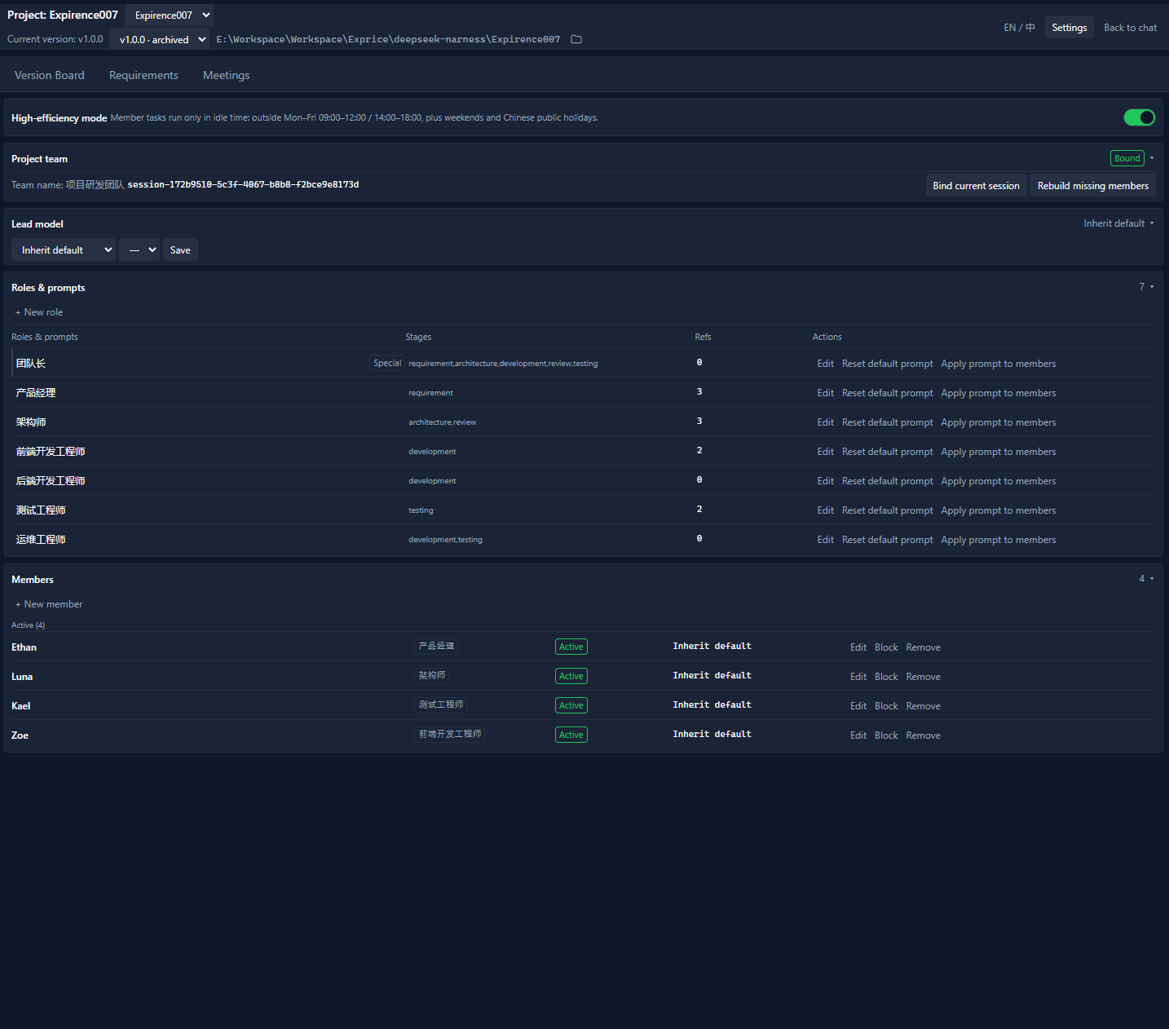Screen dimensions: 1169x1029
Task: Click Bind current session button
Action: (x=976, y=186)
